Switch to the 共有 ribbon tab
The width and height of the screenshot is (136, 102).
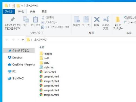click(33, 11)
